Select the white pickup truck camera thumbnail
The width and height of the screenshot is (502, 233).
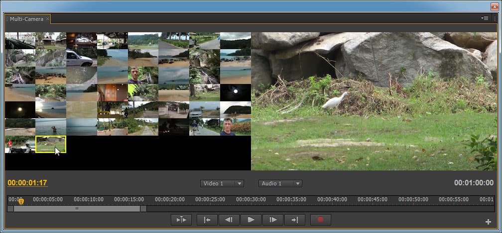(x=82, y=58)
